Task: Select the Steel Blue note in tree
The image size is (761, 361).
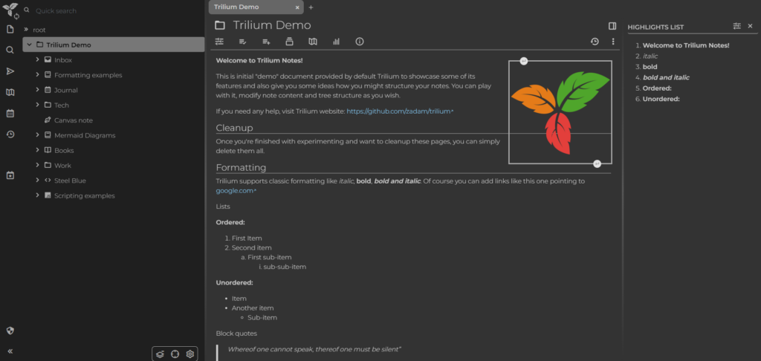Action: click(x=70, y=180)
